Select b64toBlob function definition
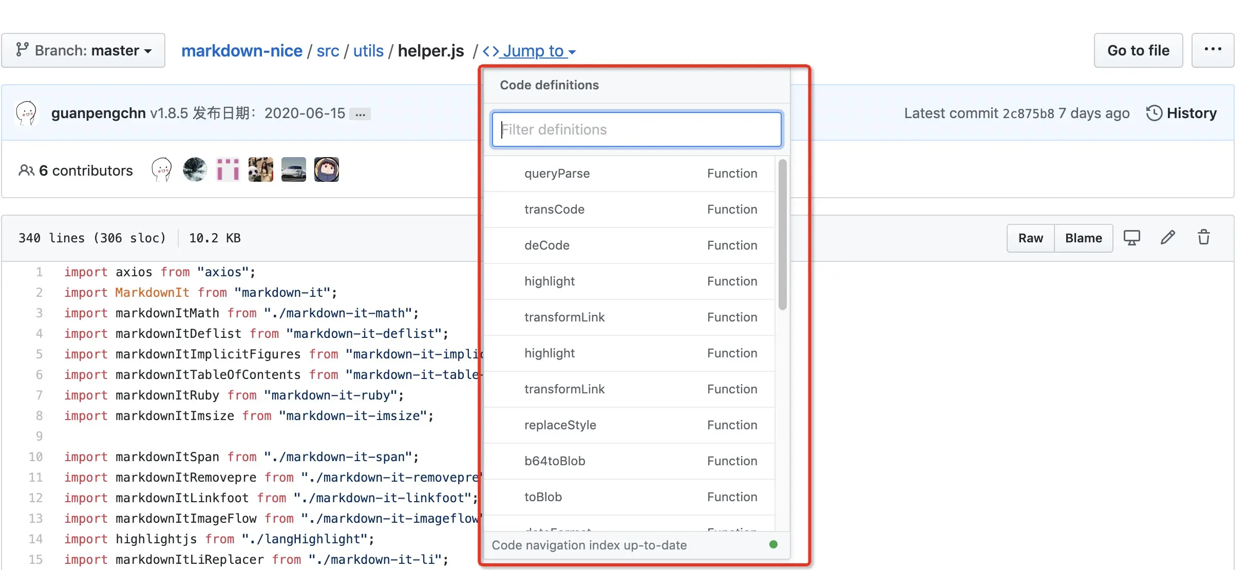Screen dimensions: 1247x570 (x=555, y=461)
